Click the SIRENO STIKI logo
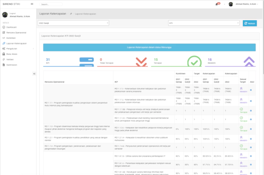The width and height of the screenshot is (264, 175). pyautogui.click(x=11, y=4)
